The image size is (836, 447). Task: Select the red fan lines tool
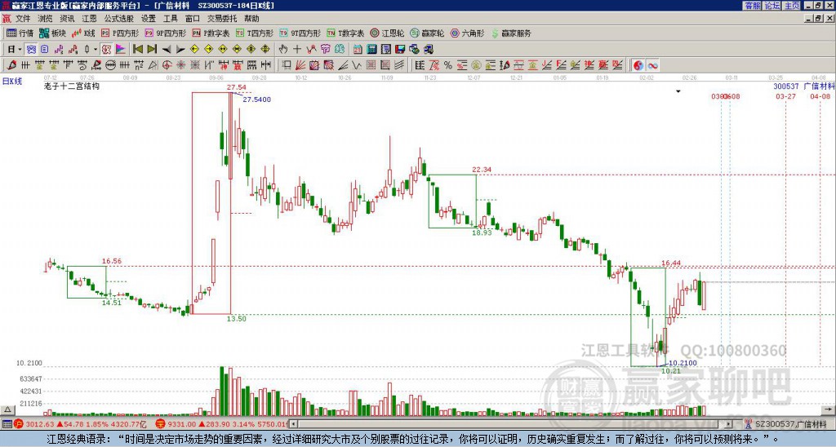[x=300, y=65]
